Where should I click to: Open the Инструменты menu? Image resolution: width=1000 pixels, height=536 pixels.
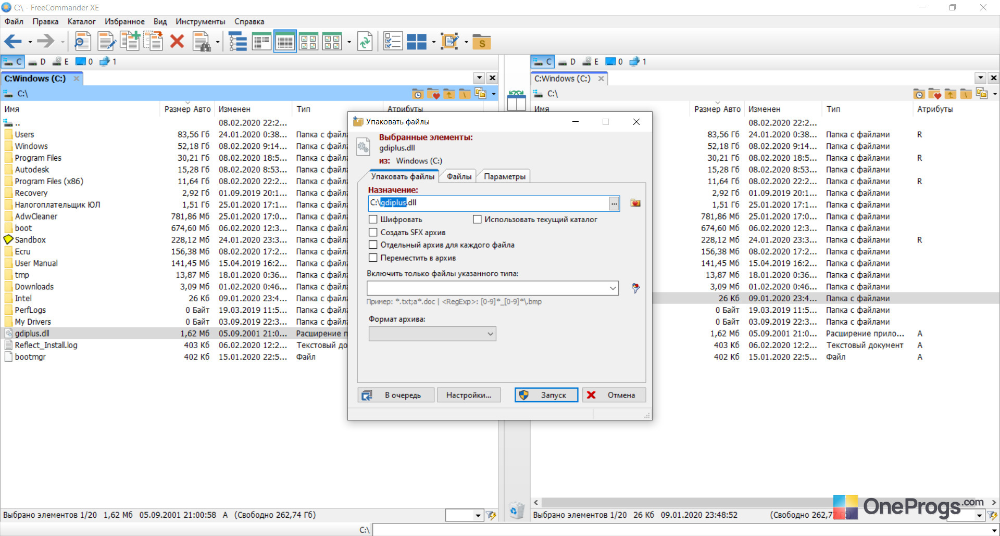pyautogui.click(x=201, y=21)
